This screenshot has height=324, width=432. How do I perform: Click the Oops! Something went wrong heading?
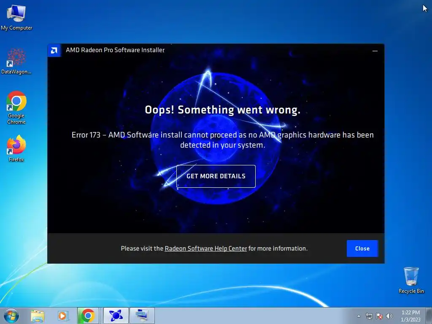223,110
